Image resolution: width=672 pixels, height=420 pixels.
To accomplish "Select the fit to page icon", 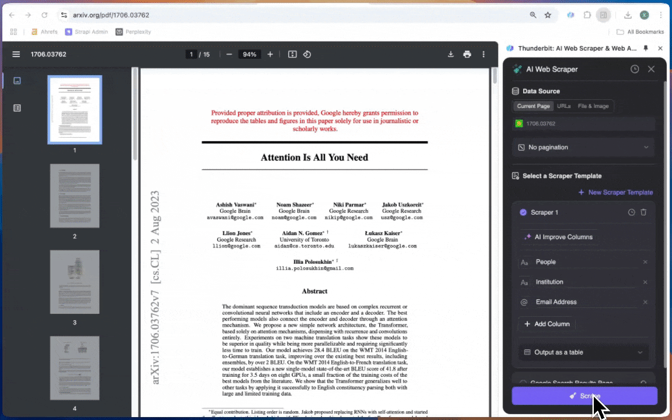I will [x=292, y=54].
